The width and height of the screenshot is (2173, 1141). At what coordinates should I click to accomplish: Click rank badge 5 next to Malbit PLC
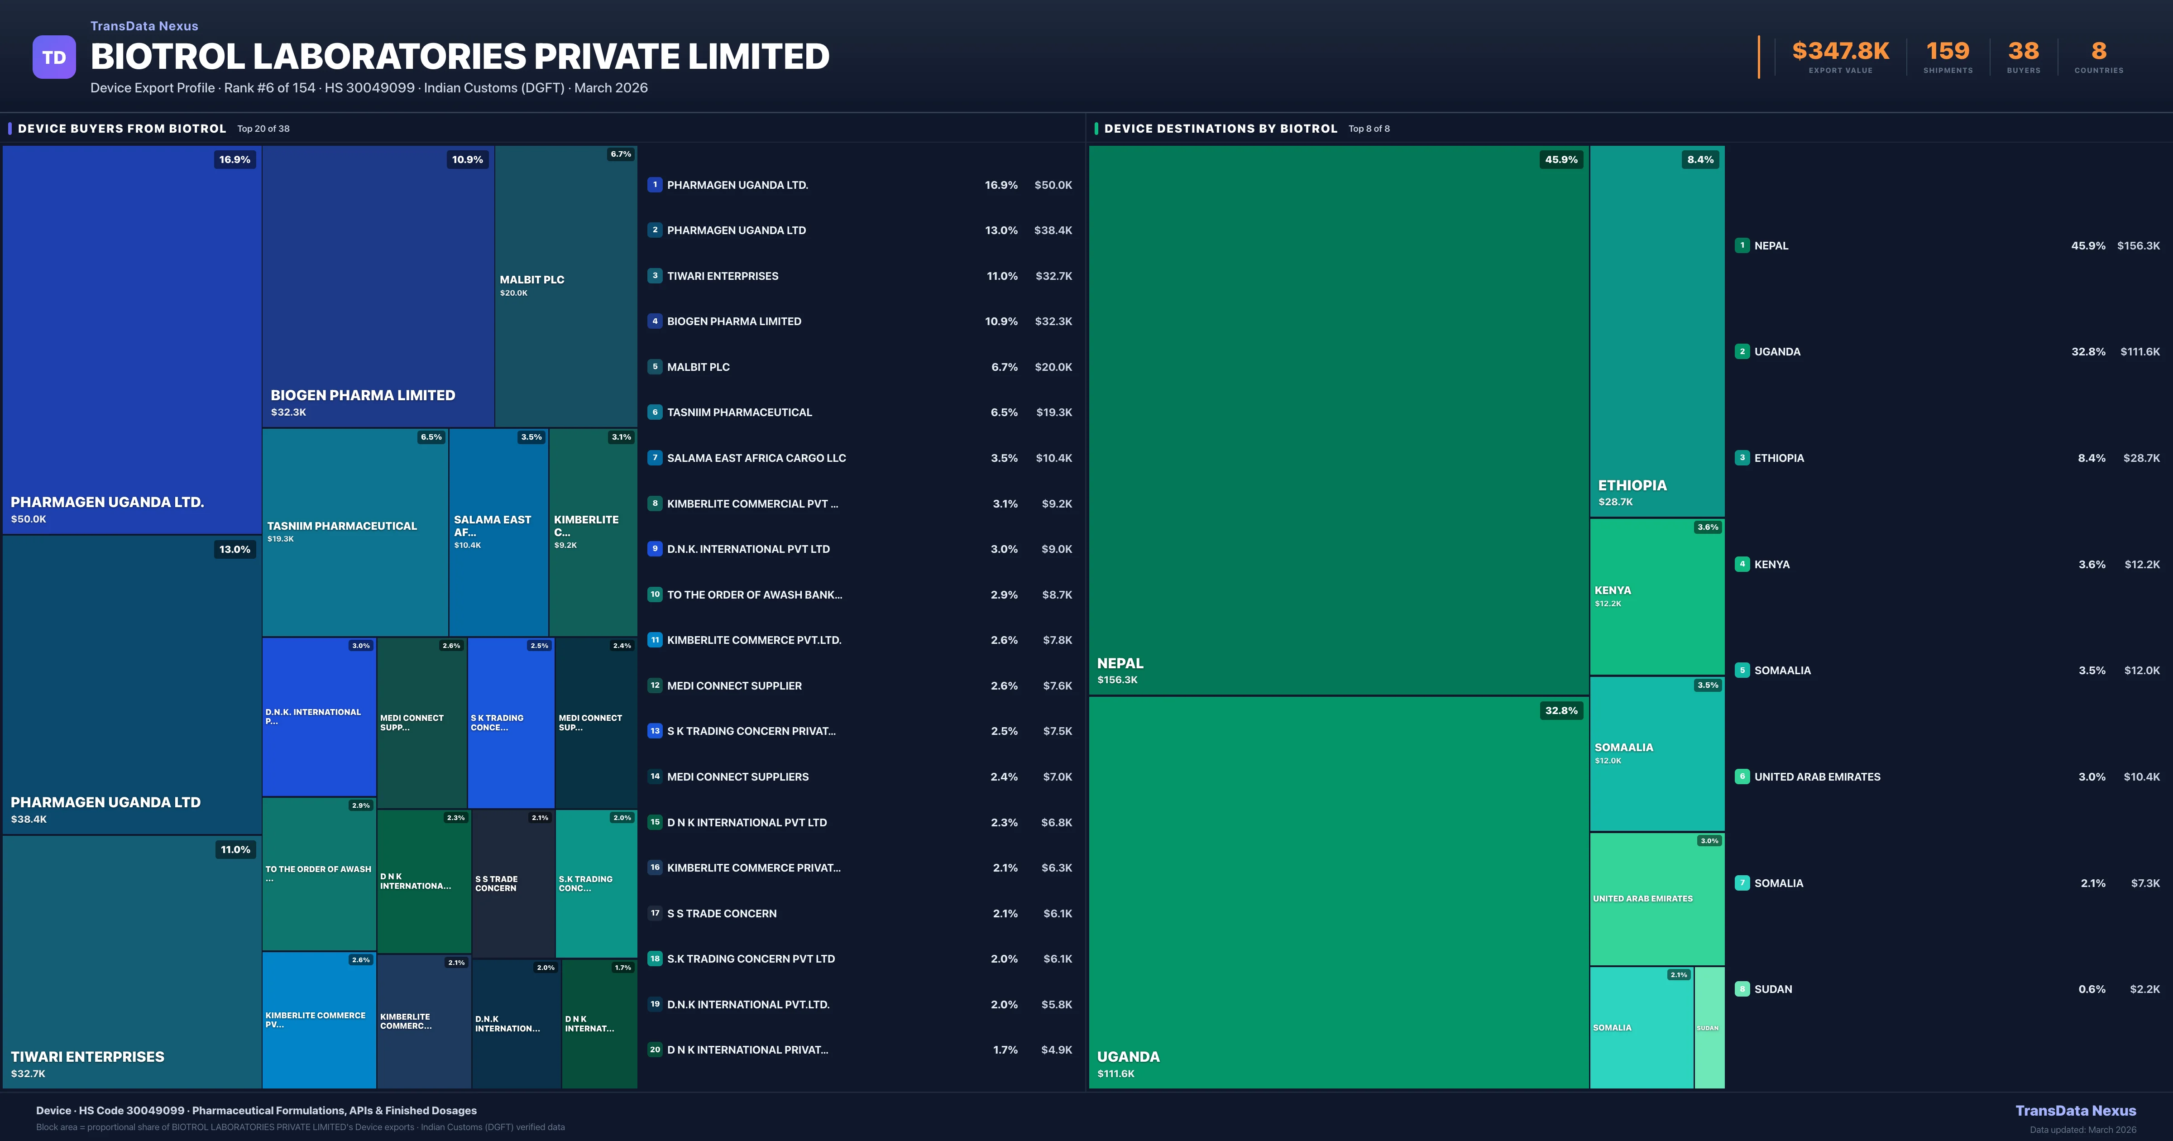click(655, 367)
